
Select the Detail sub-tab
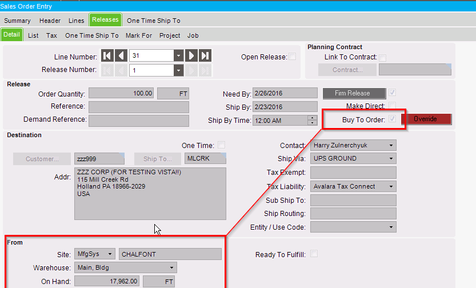tap(11, 34)
